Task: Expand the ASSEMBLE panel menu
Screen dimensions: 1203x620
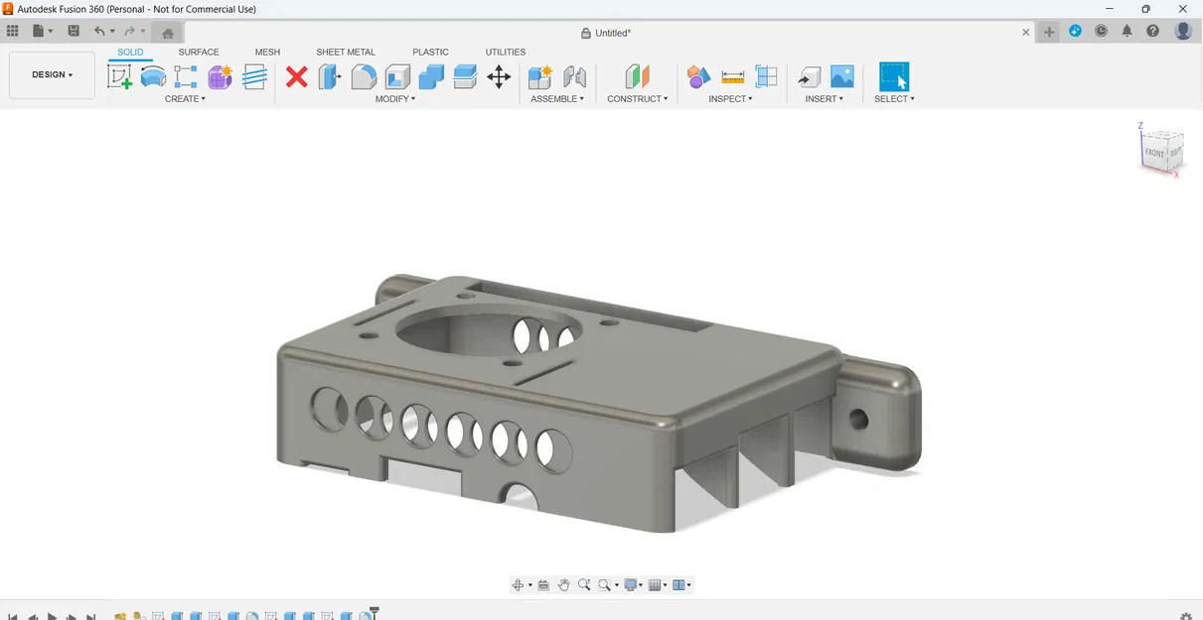Action: point(557,99)
